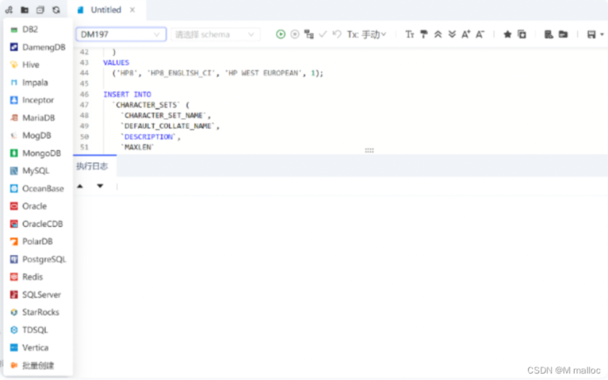608x380 pixels.
Task: Select MogDB from the database list
Action: (38, 135)
